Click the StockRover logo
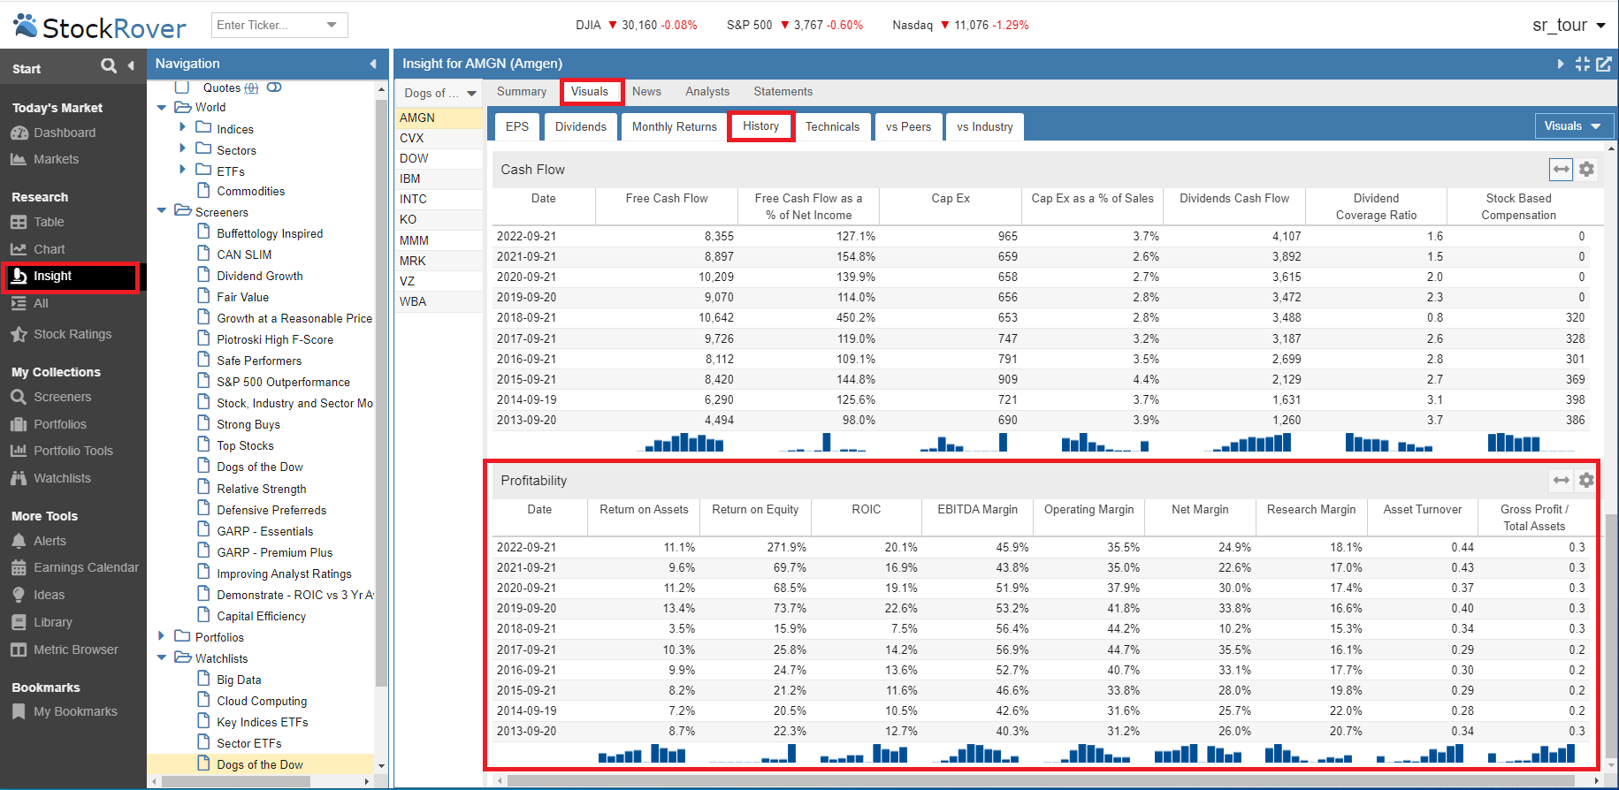The image size is (1619, 790). [100, 27]
